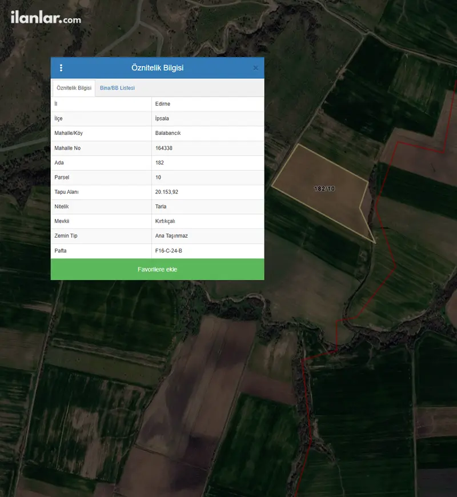Click the İpsala district value
The height and width of the screenshot is (497, 457).
coord(162,119)
